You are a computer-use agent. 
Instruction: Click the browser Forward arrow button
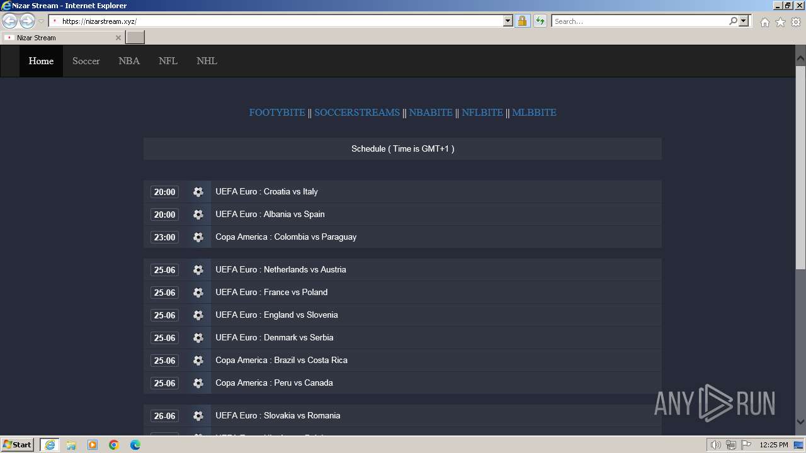click(x=27, y=21)
